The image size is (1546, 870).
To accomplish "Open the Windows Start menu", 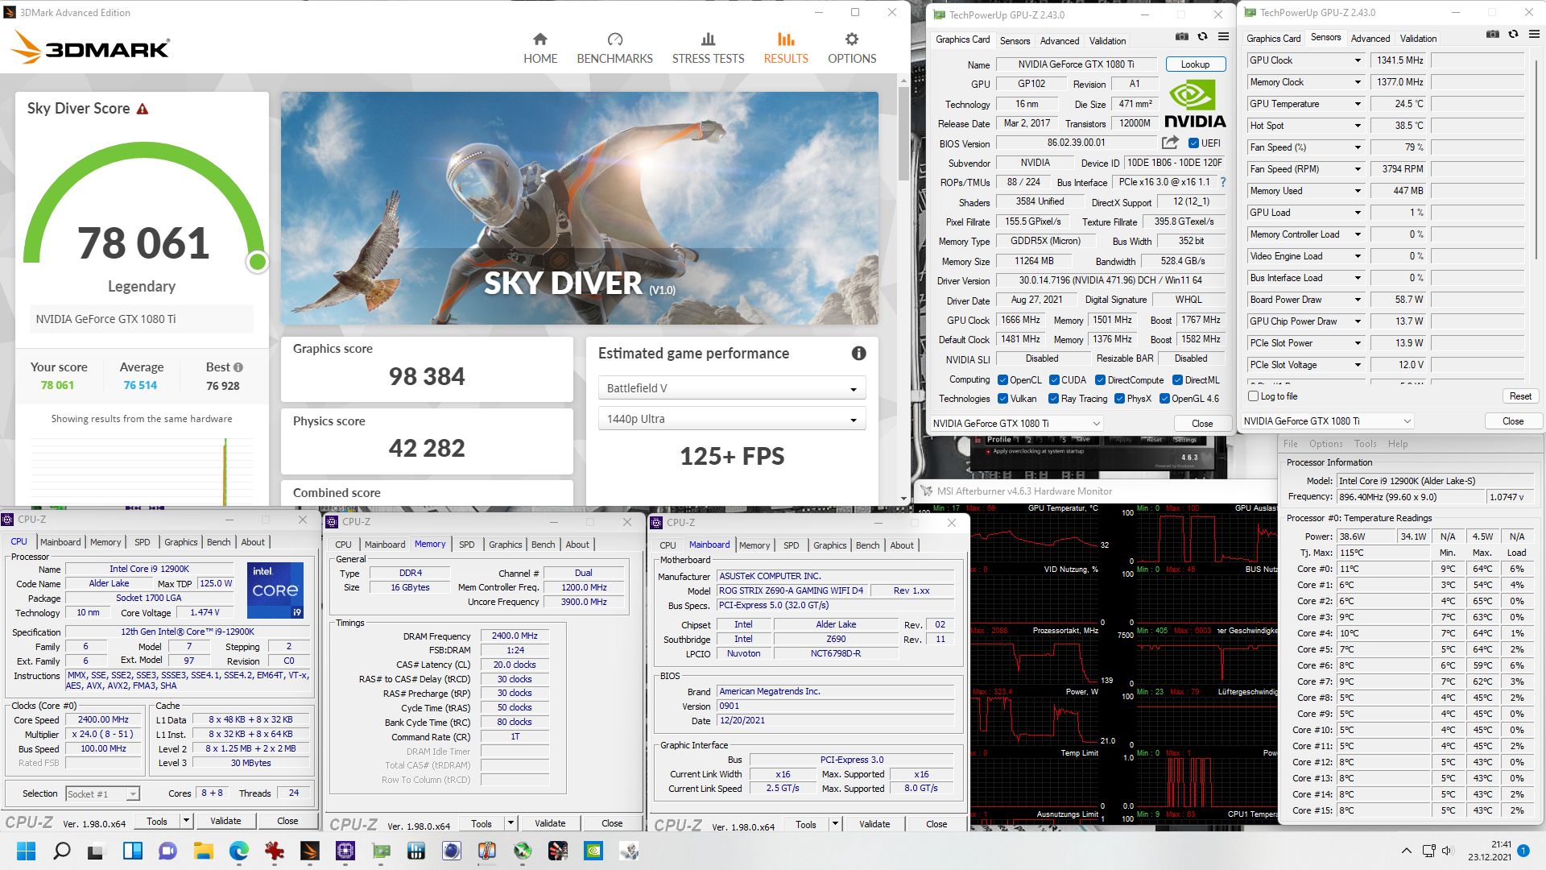I will tap(26, 851).
